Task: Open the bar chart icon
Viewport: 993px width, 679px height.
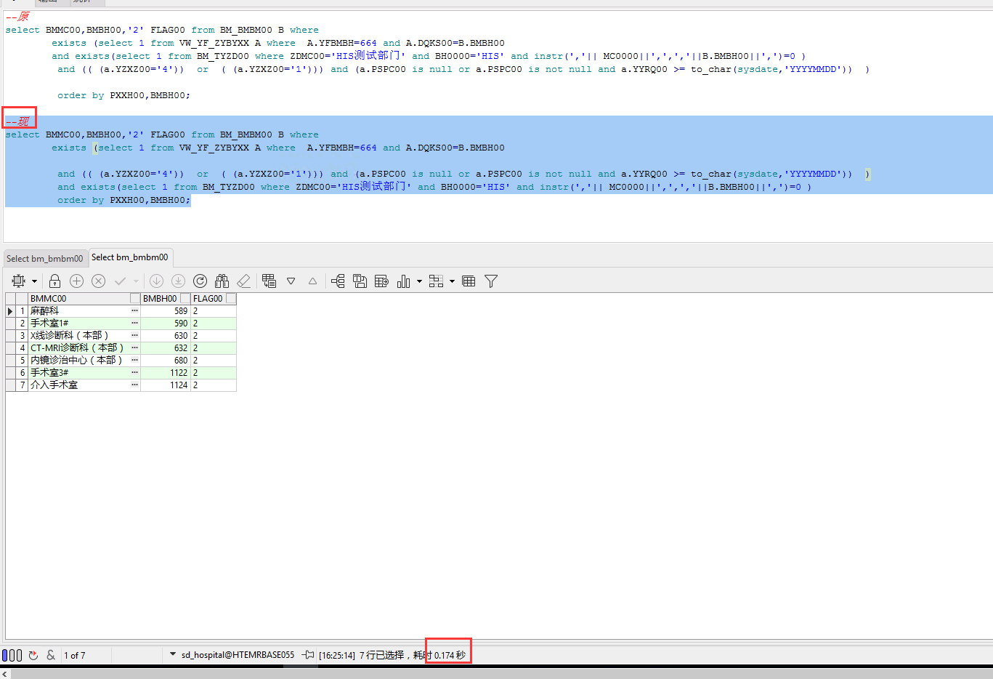Action: tap(404, 281)
